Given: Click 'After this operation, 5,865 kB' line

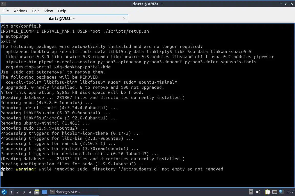Looking at the screenshot, I should (x=72, y=92).
